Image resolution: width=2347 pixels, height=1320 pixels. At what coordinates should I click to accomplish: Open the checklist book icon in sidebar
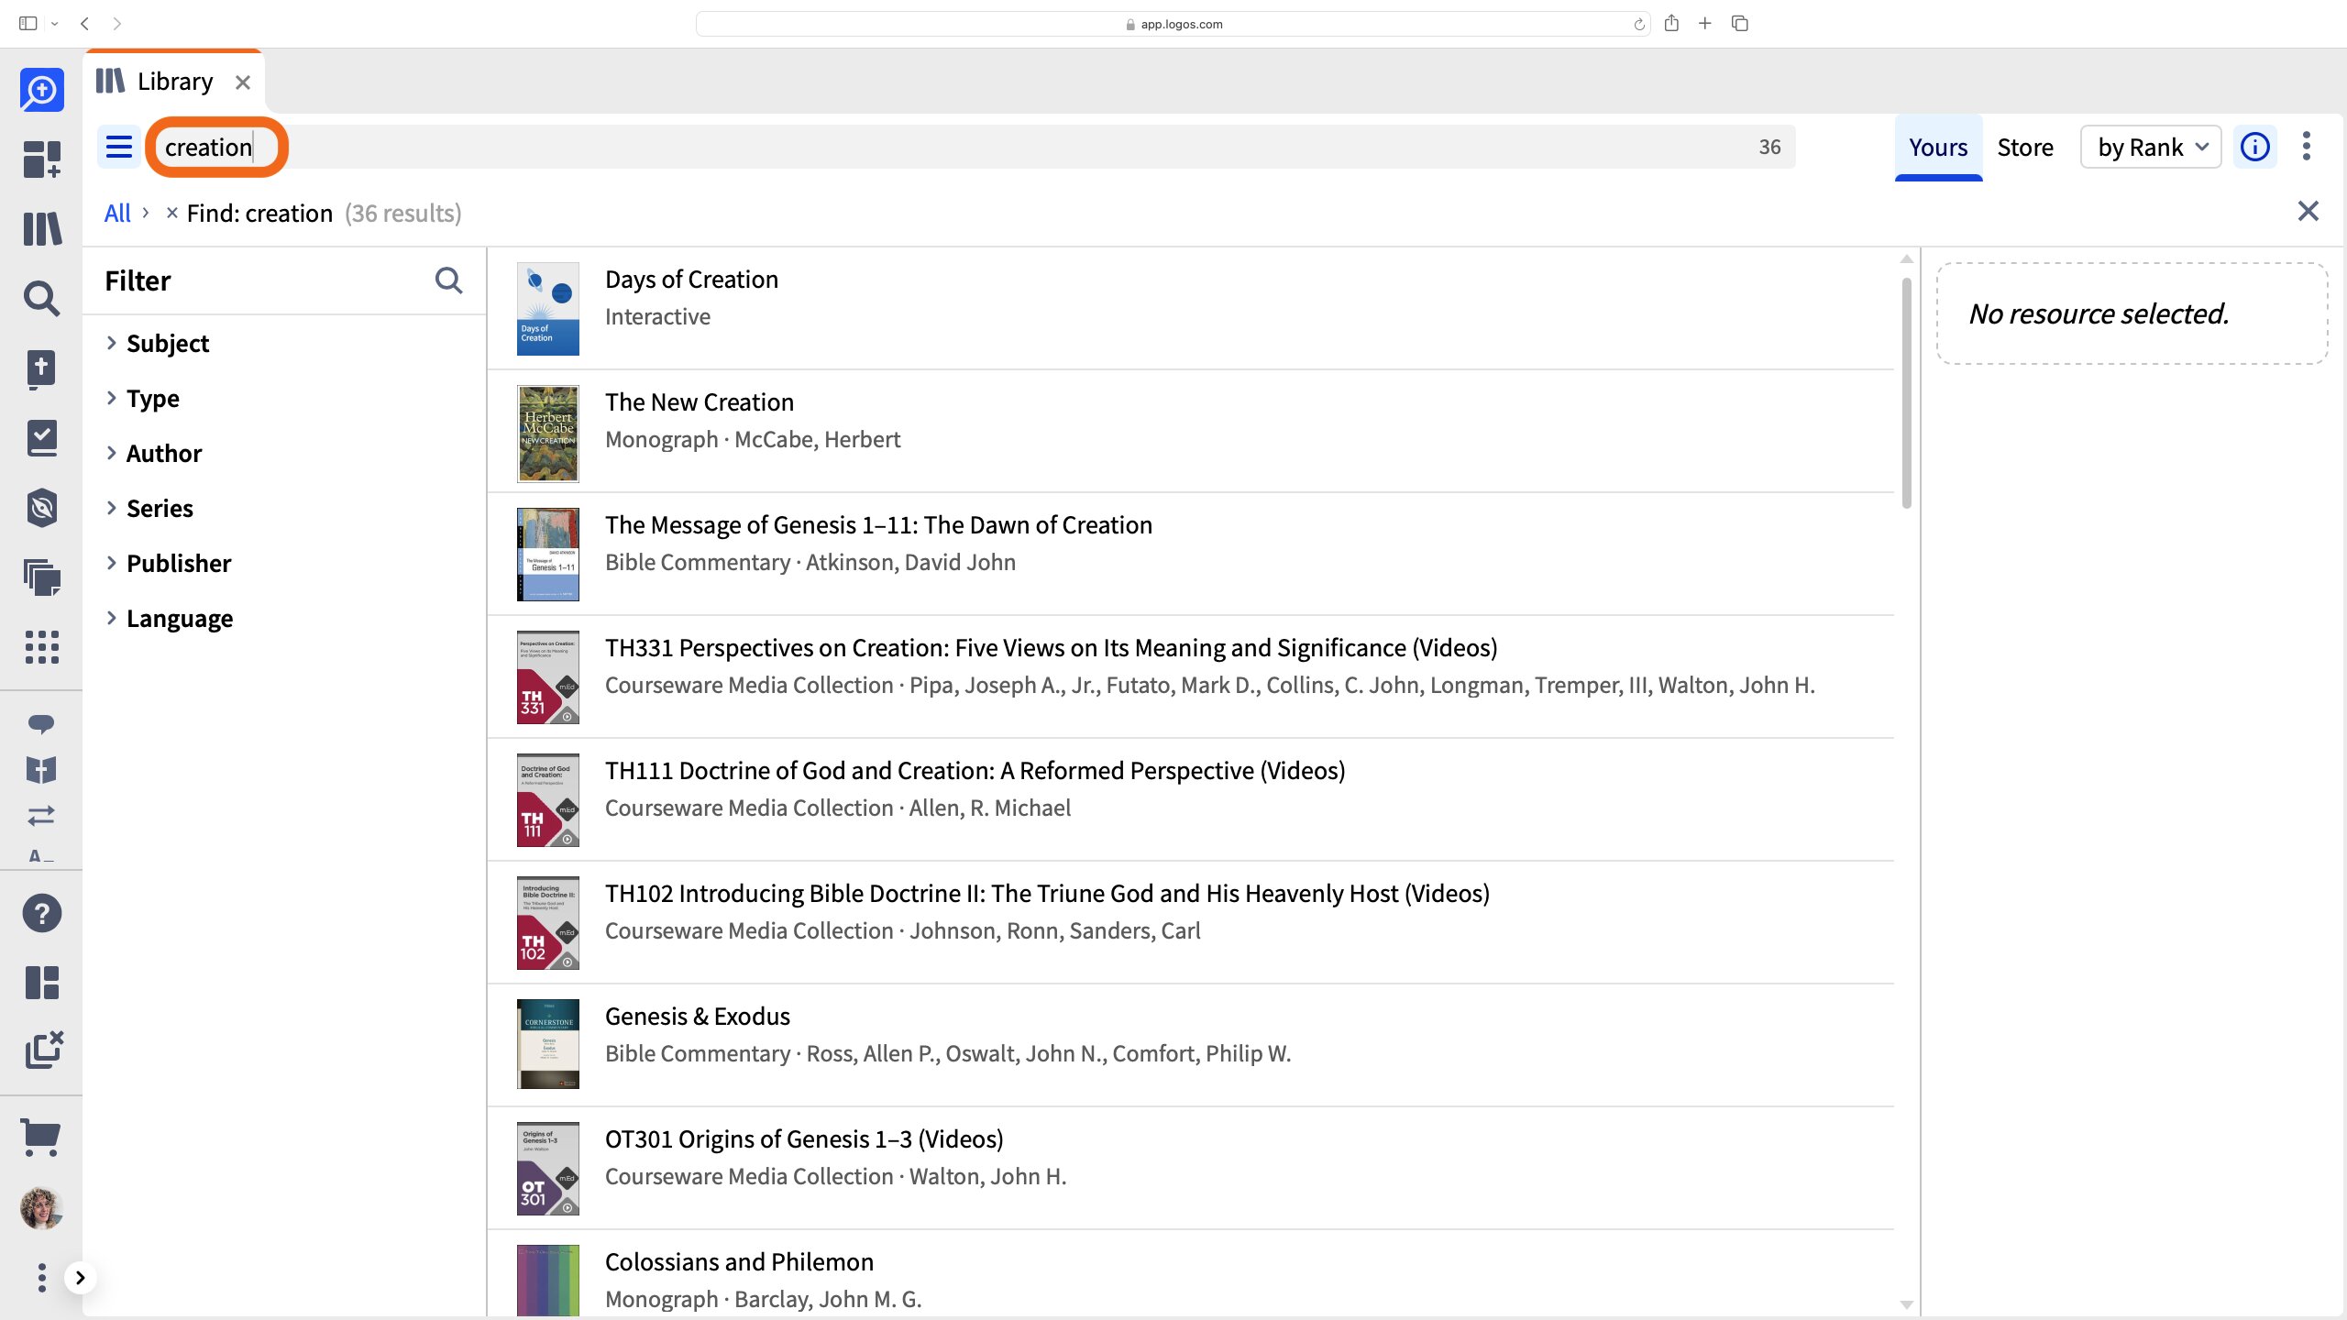pyautogui.click(x=42, y=438)
